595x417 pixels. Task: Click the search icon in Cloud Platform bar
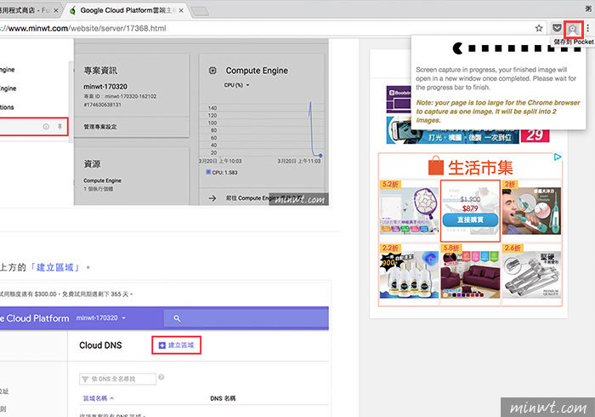(177, 318)
